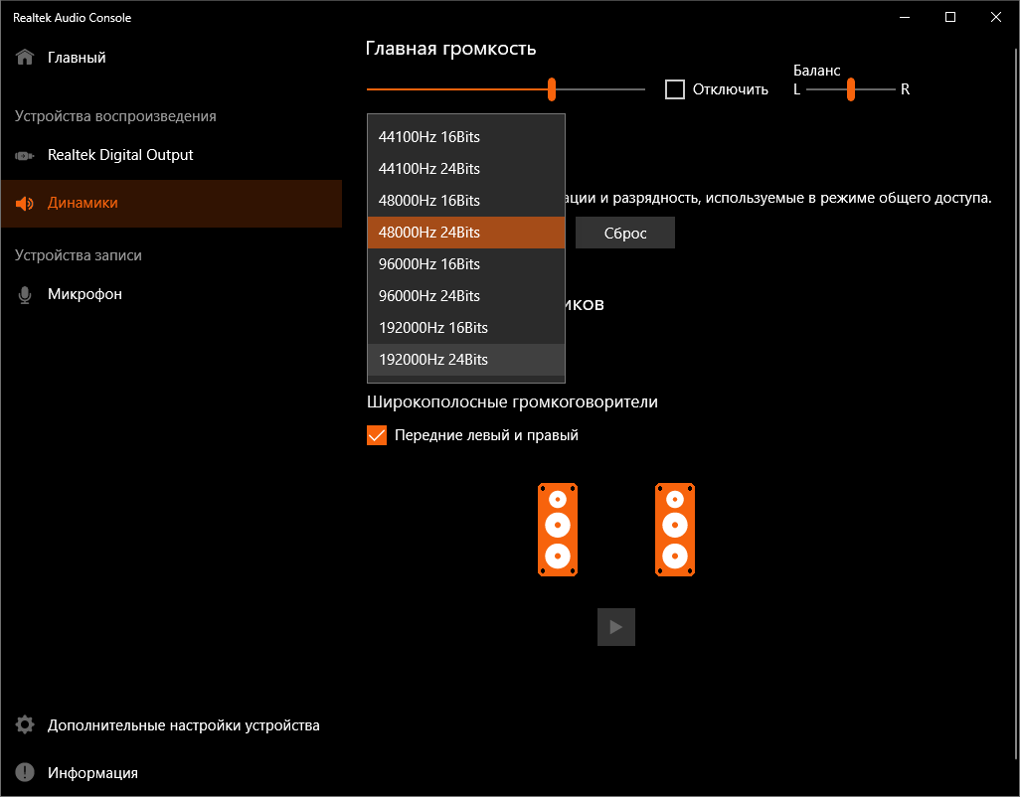Open the Микрофон recording device page

[85, 295]
